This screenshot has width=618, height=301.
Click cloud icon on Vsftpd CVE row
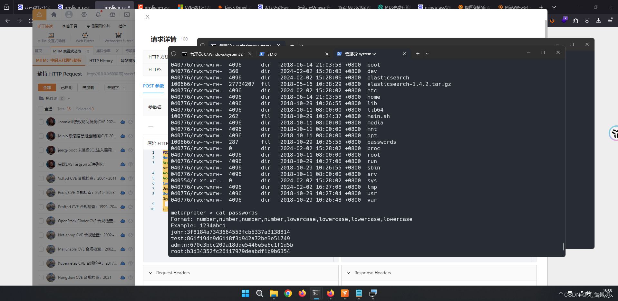click(x=123, y=178)
